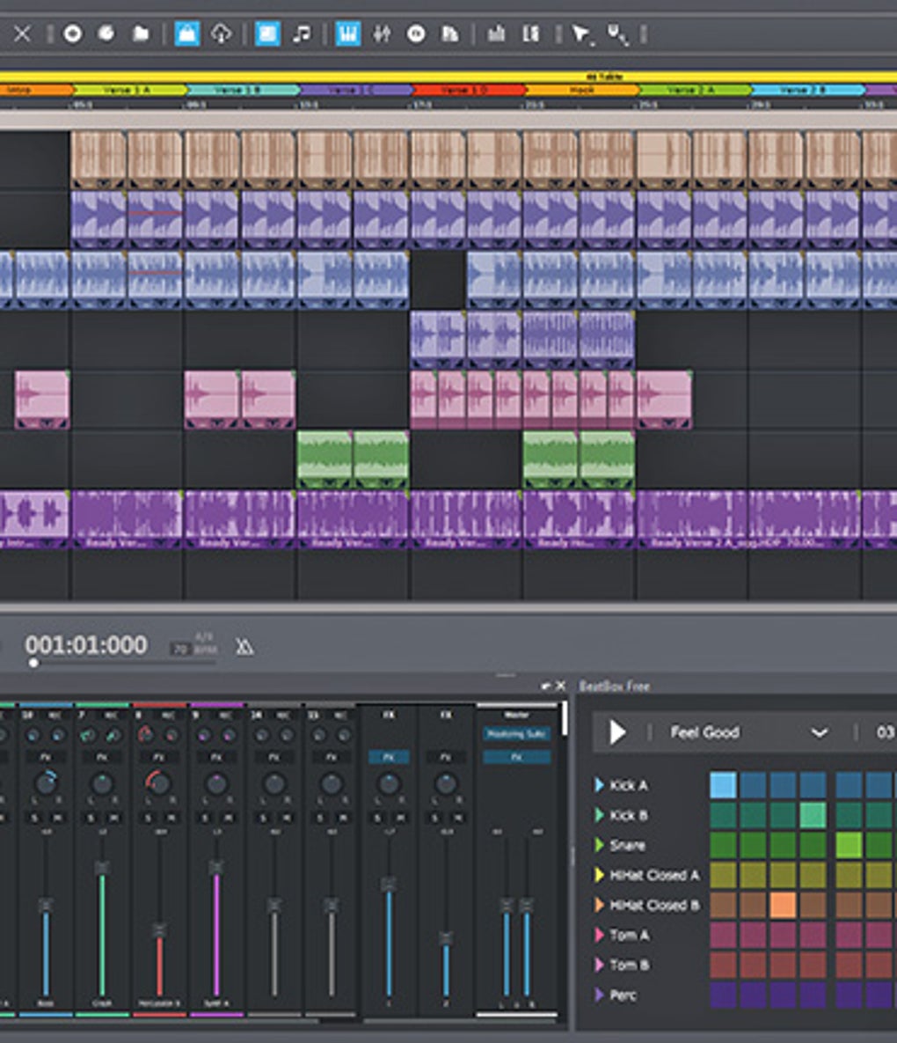This screenshot has width=897, height=1043.
Task: Toggle the lit HiHat Closed B step pad
Action: pos(783,905)
